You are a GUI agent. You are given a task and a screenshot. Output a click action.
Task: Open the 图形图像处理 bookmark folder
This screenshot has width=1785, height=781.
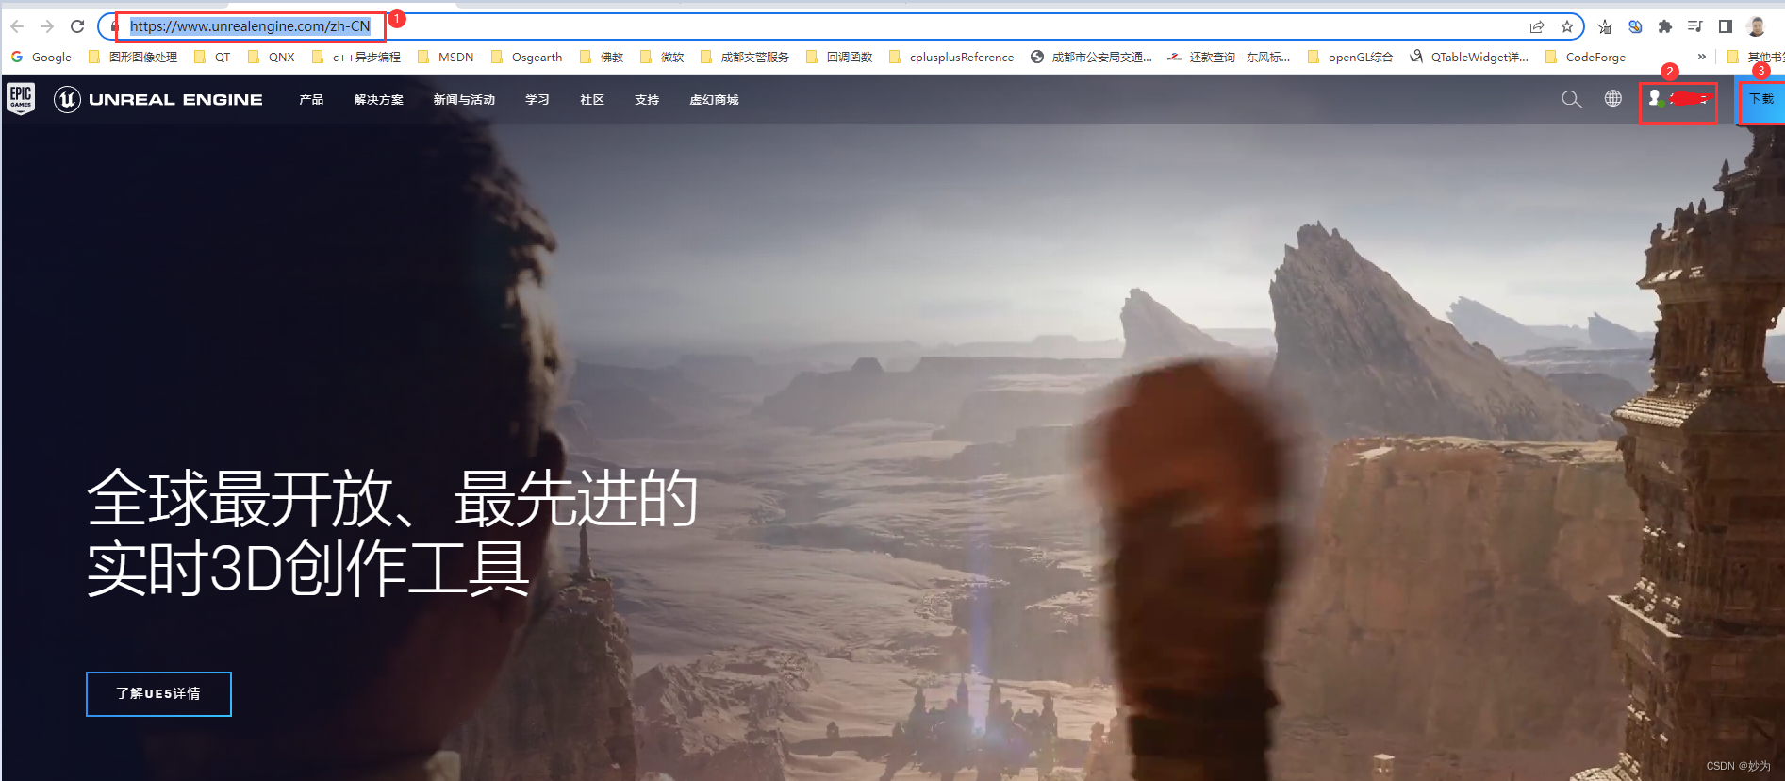[133, 57]
